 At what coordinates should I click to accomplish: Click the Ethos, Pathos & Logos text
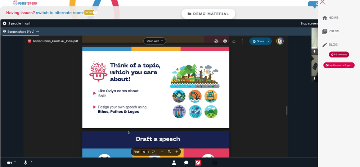tap(118, 112)
